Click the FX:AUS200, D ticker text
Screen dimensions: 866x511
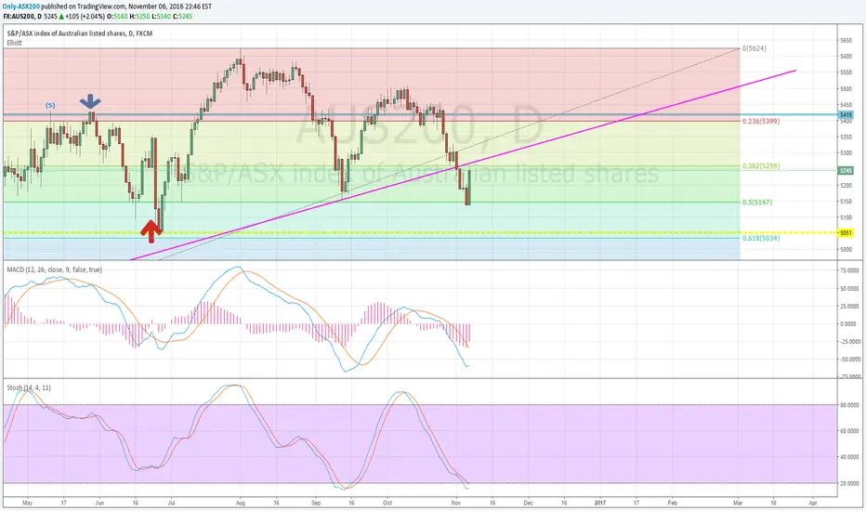coord(22,17)
